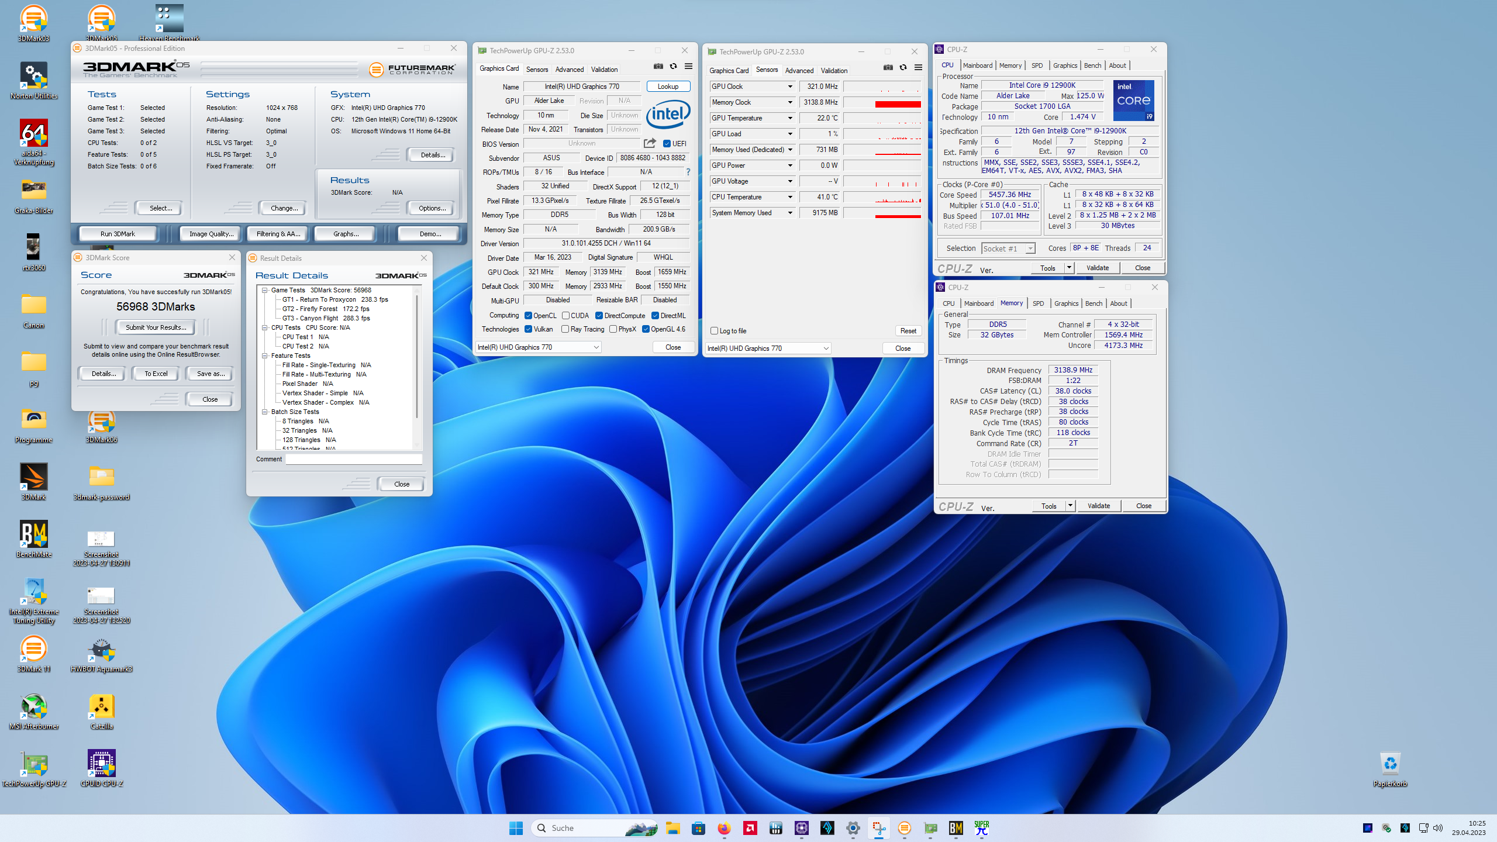The height and width of the screenshot is (842, 1497).
Task: Select the Norton Utilities desktop icon
Action: coord(33,81)
